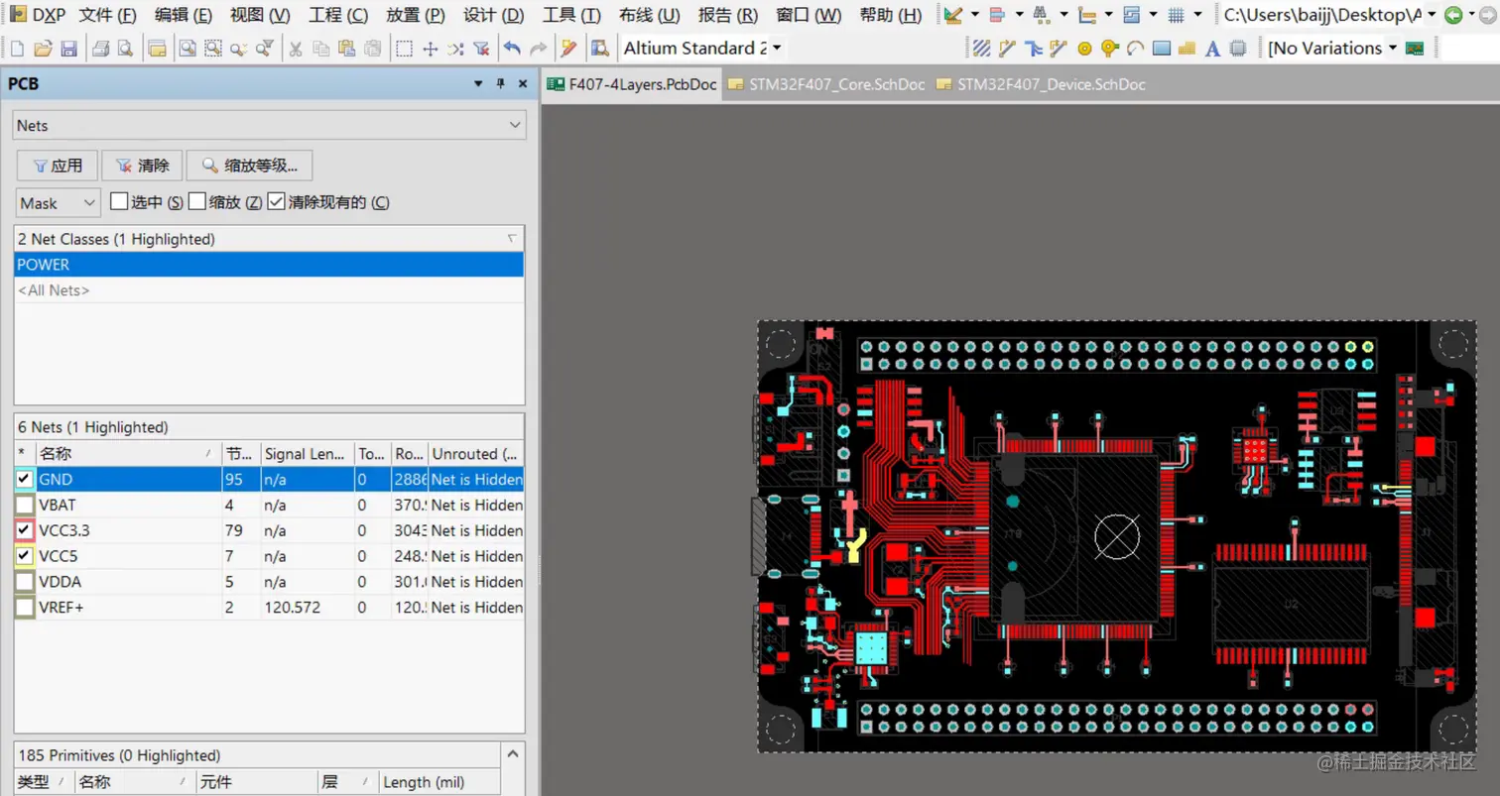Open the 设计 (D) menu
The height and width of the screenshot is (796, 1500).
[494, 15]
